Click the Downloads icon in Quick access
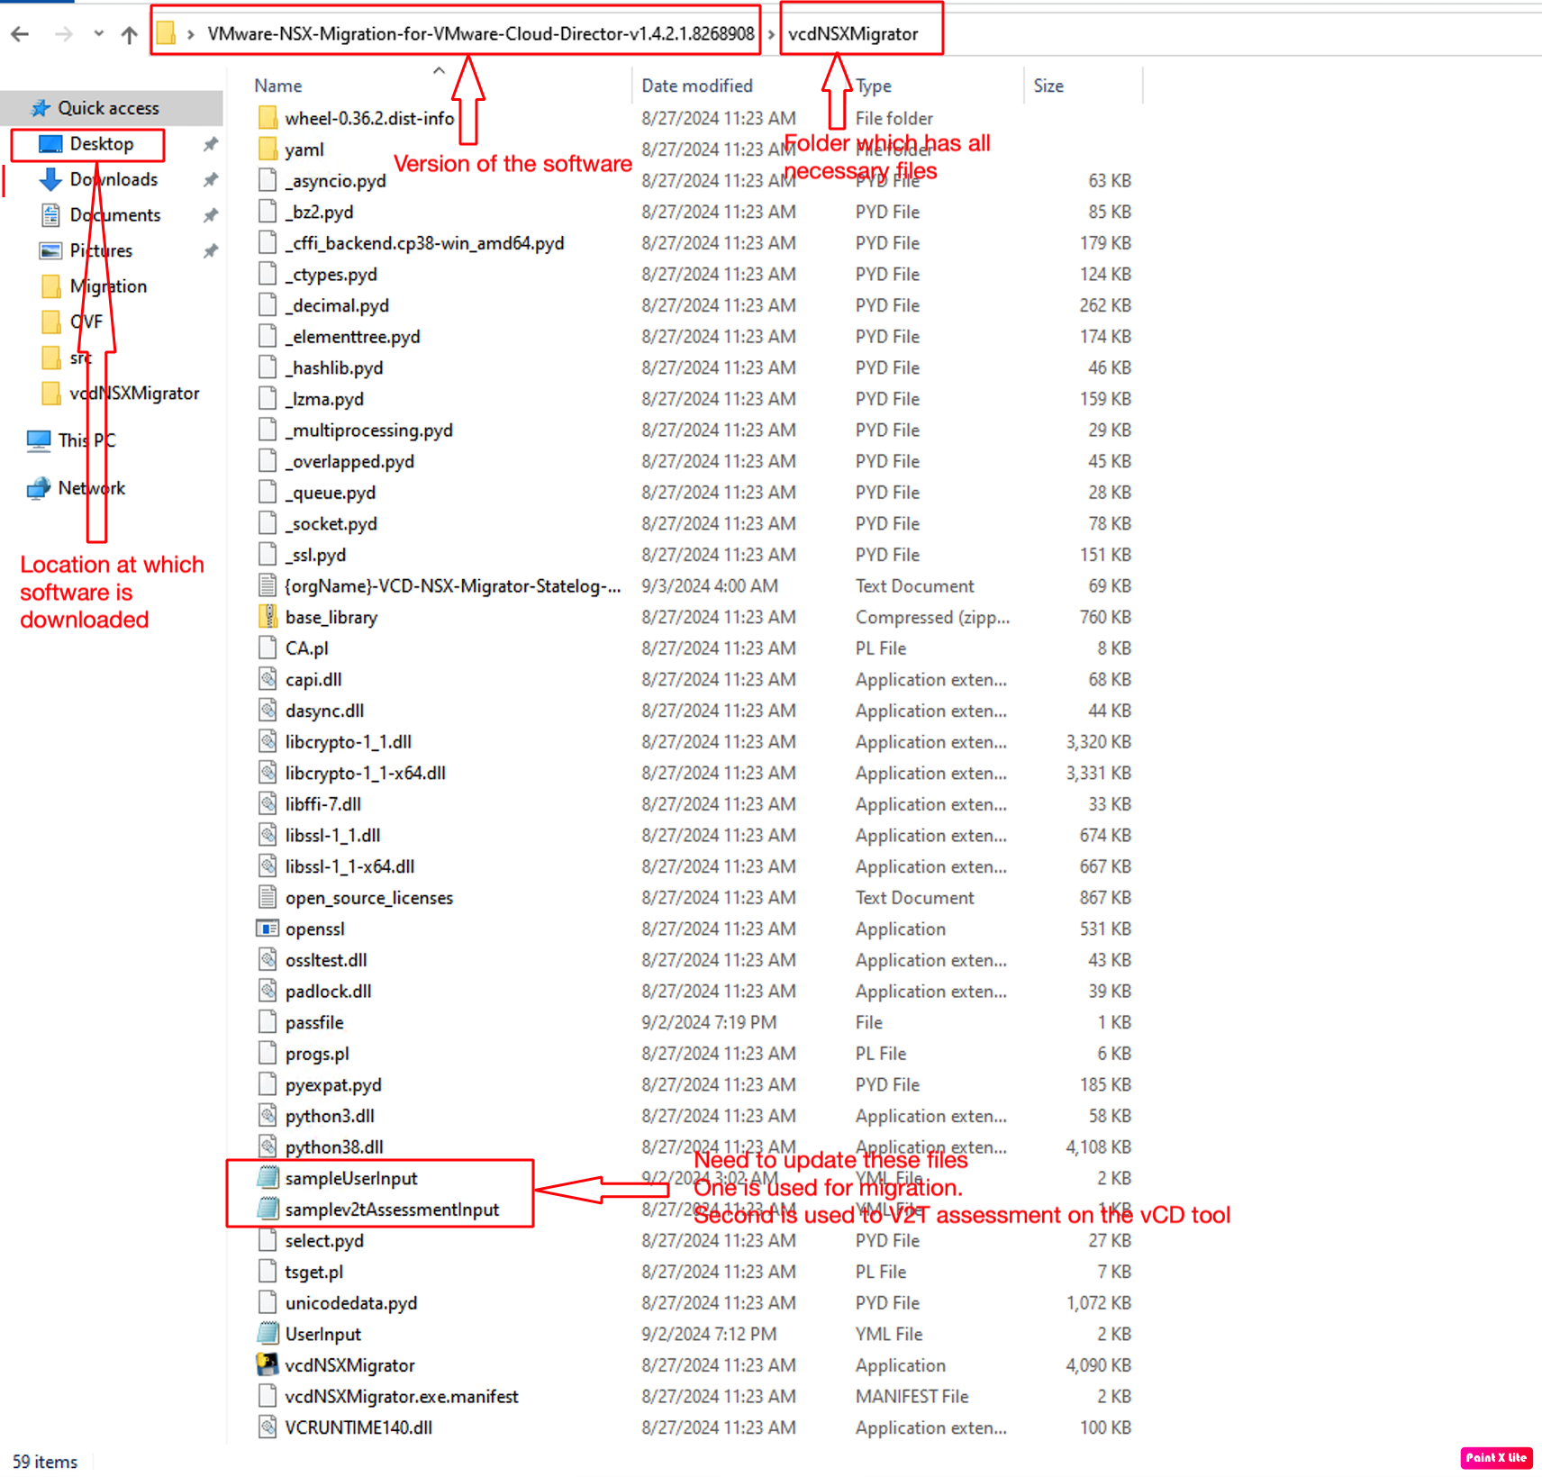1542x1477 pixels. pos(51,179)
